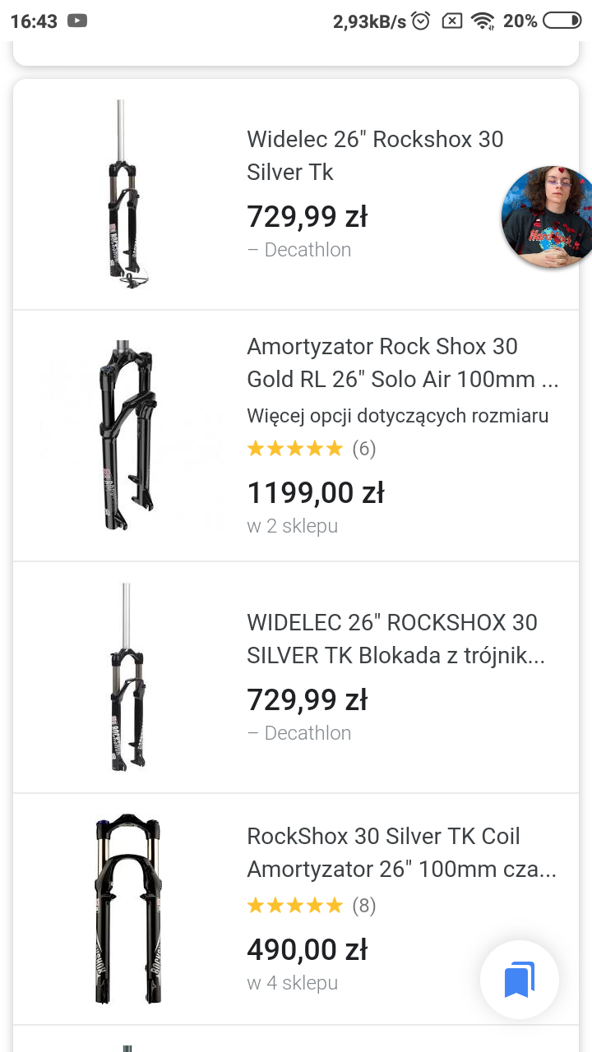Show the "w 2 sklepu" store offers
The height and width of the screenshot is (1052, 592).
292,526
